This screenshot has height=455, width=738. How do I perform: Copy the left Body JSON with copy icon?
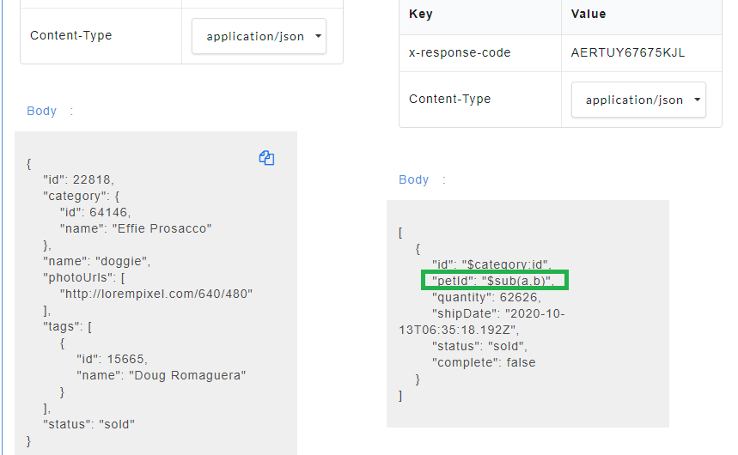point(266,158)
